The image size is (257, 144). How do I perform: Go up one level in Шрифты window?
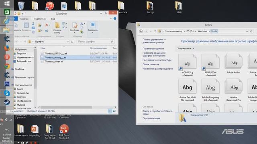click(x=25, y=42)
